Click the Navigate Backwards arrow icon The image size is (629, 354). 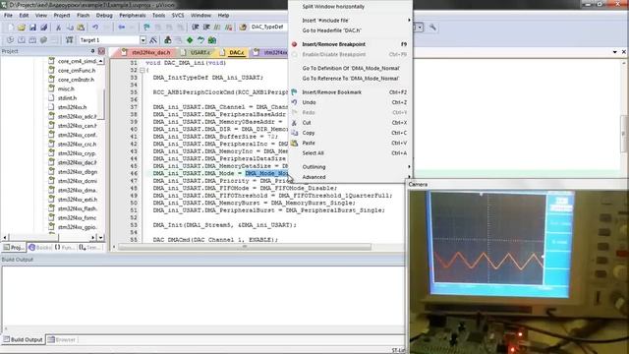tap(121, 28)
